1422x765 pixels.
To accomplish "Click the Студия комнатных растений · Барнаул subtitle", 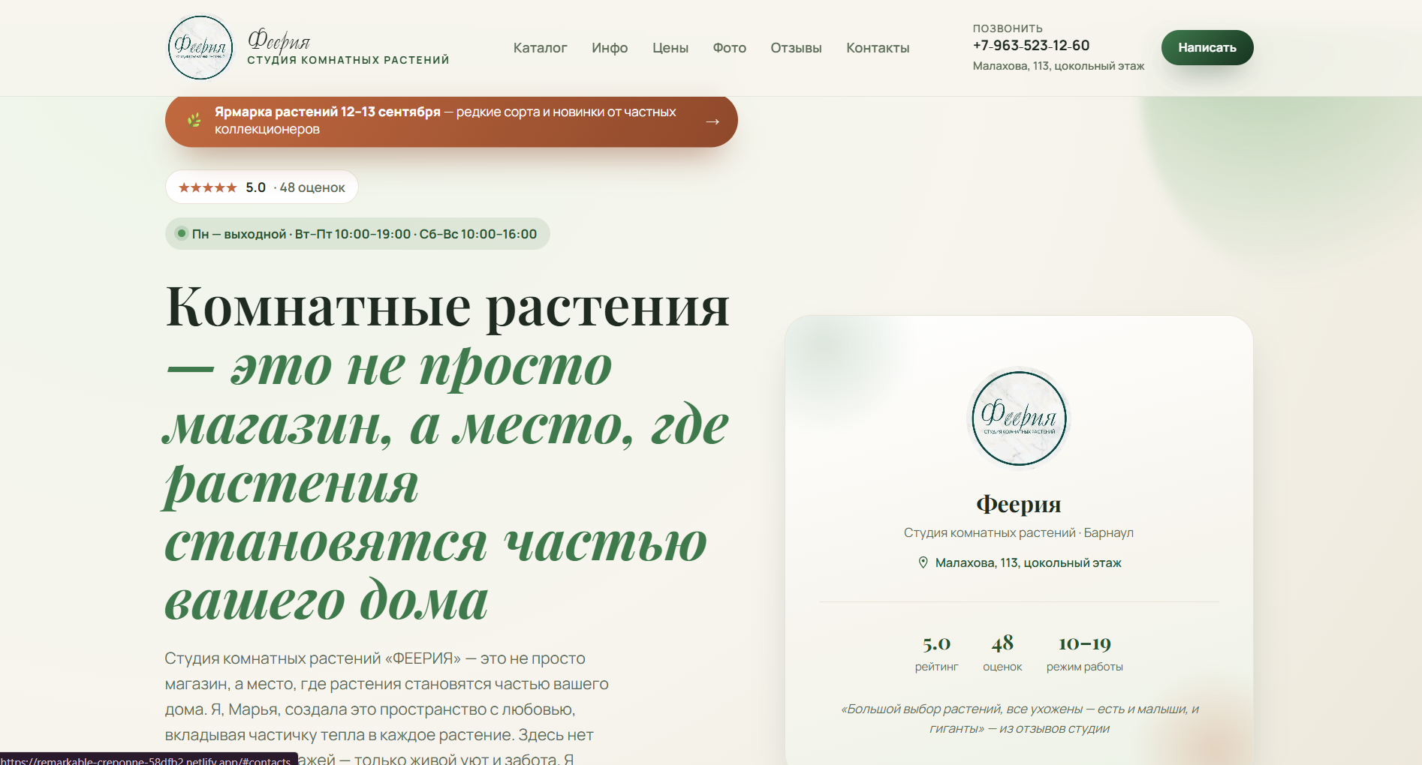I will [1019, 532].
